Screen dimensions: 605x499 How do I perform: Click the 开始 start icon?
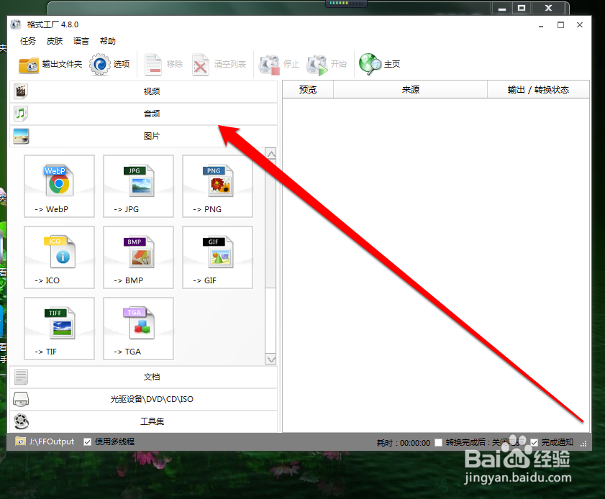pyautogui.click(x=317, y=65)
